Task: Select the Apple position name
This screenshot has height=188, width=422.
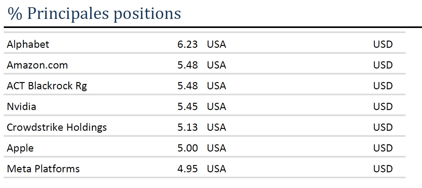Action: pos(20,148)
